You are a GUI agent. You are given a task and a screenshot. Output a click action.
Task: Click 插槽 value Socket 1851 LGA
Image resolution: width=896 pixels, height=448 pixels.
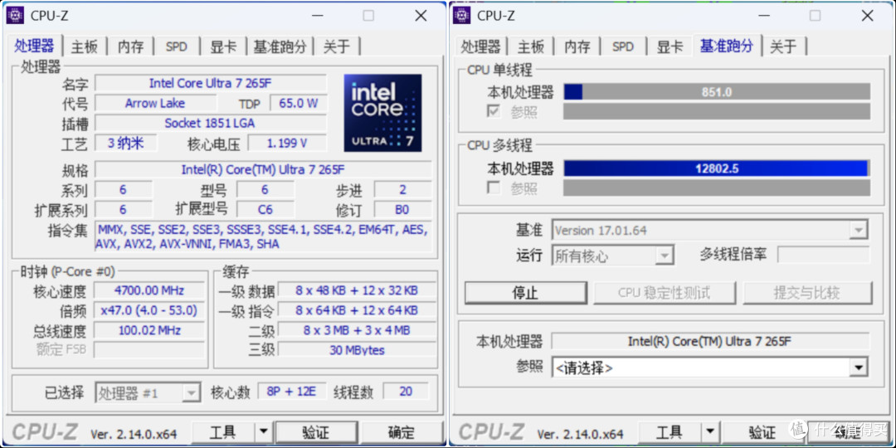point(211,123)
